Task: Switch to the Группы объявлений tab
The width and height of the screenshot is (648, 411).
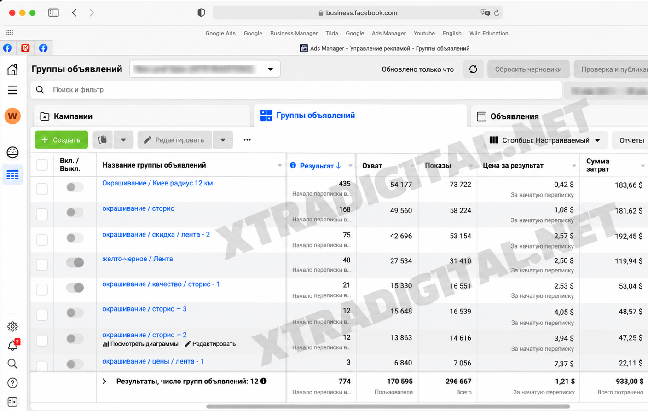Action: 361,116
